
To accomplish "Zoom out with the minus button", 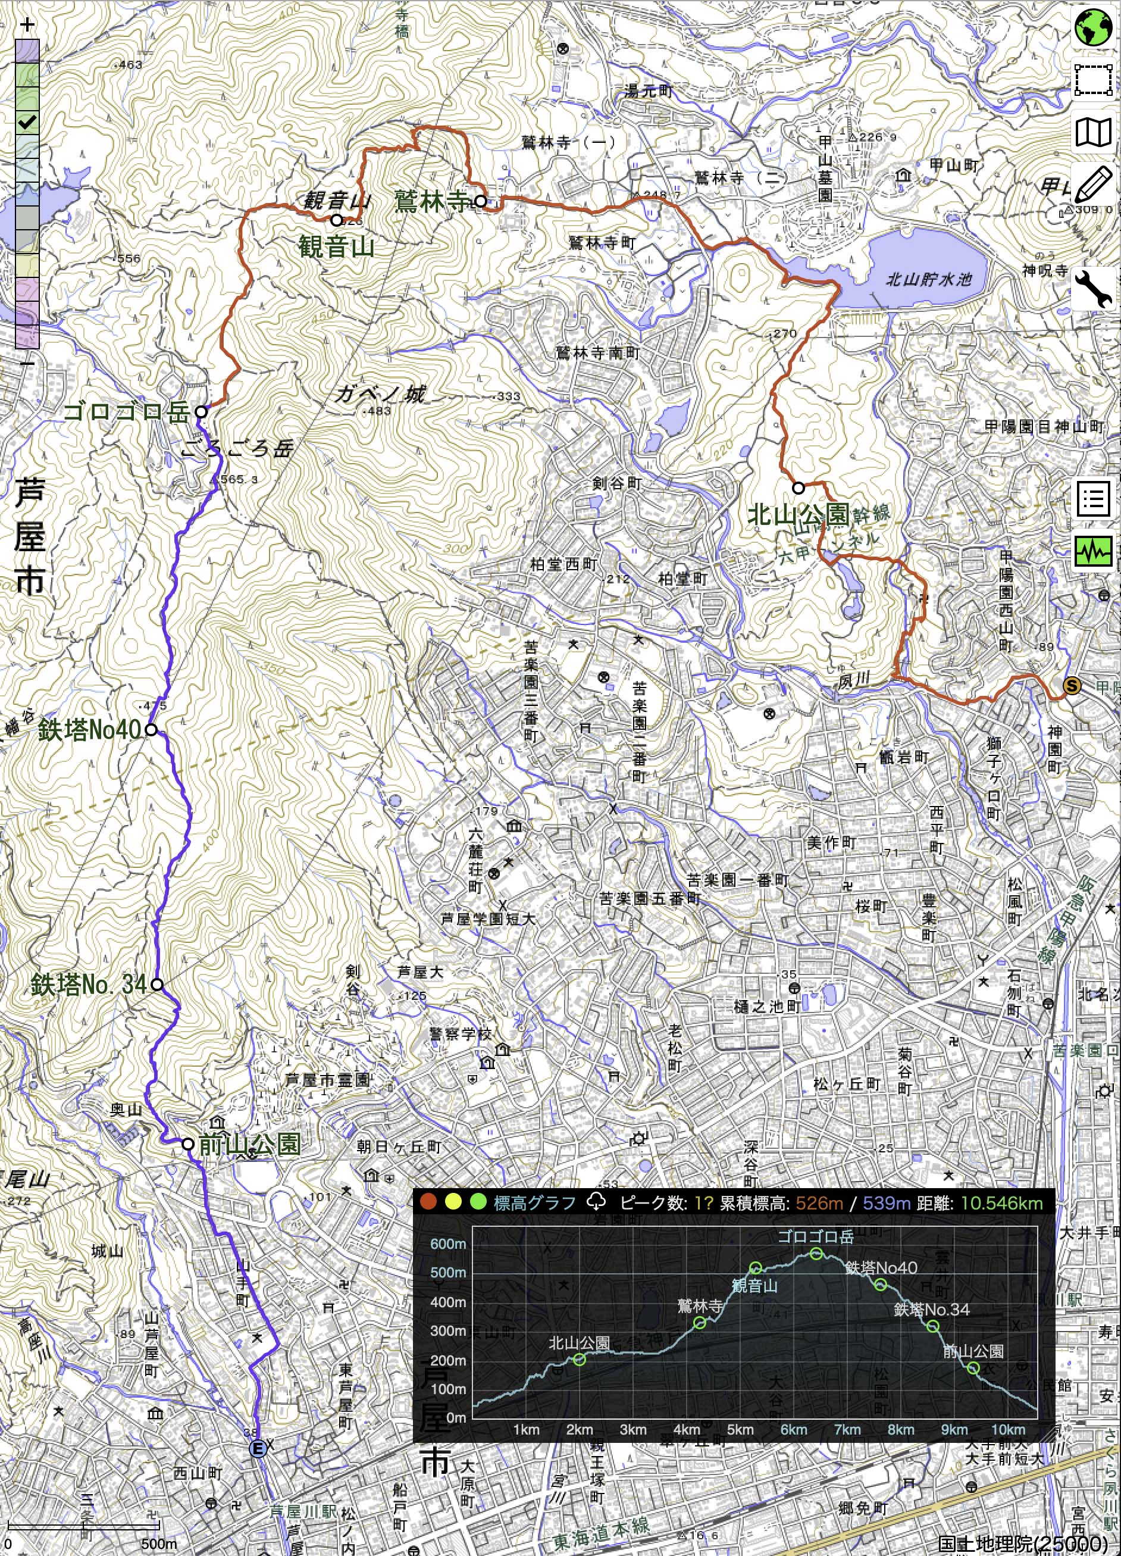I will pyautogui.click(x=27, y=363).
